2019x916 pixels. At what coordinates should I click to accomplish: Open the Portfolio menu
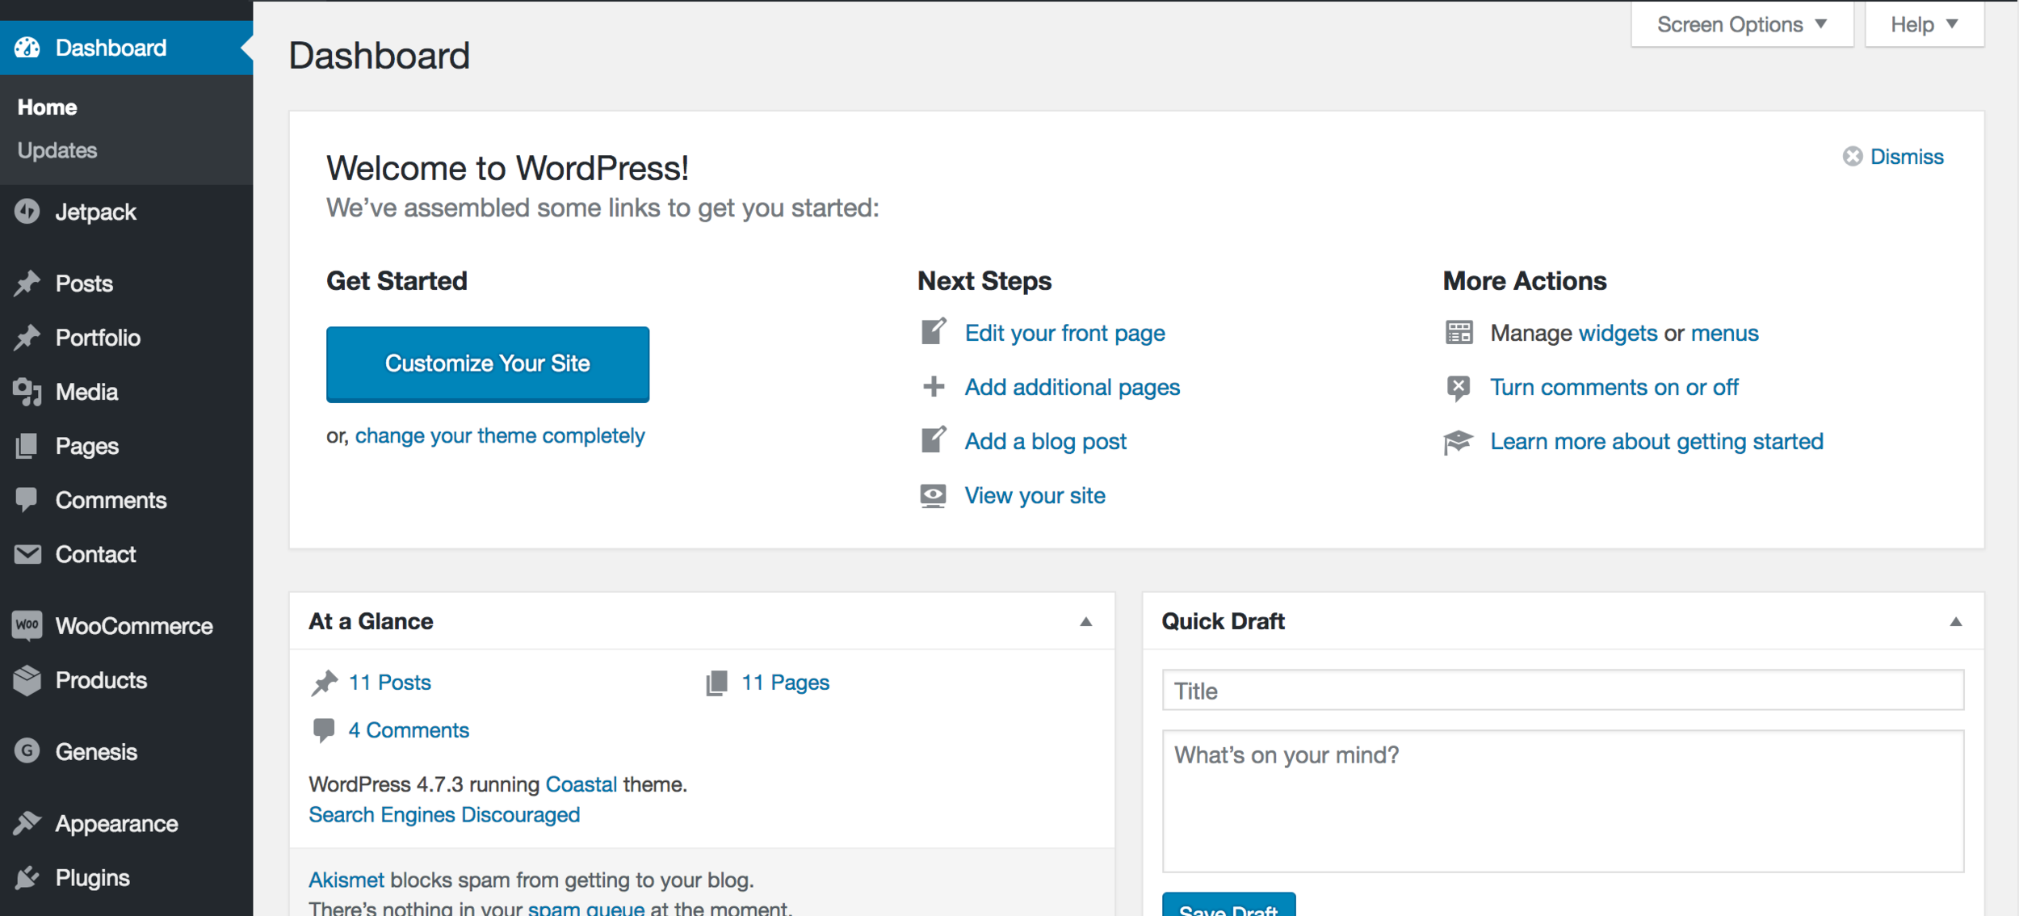tap(126, 337)
